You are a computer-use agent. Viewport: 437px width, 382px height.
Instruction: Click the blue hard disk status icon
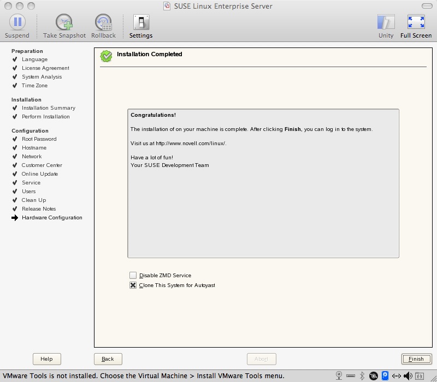(385, 376)
